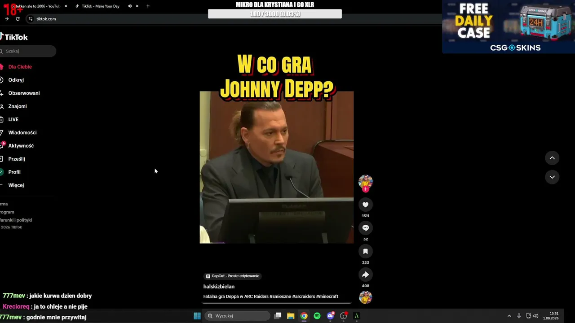Click the Wyszukaj taskbar search box
The image size is (575, 323).
tap(237, 316)
